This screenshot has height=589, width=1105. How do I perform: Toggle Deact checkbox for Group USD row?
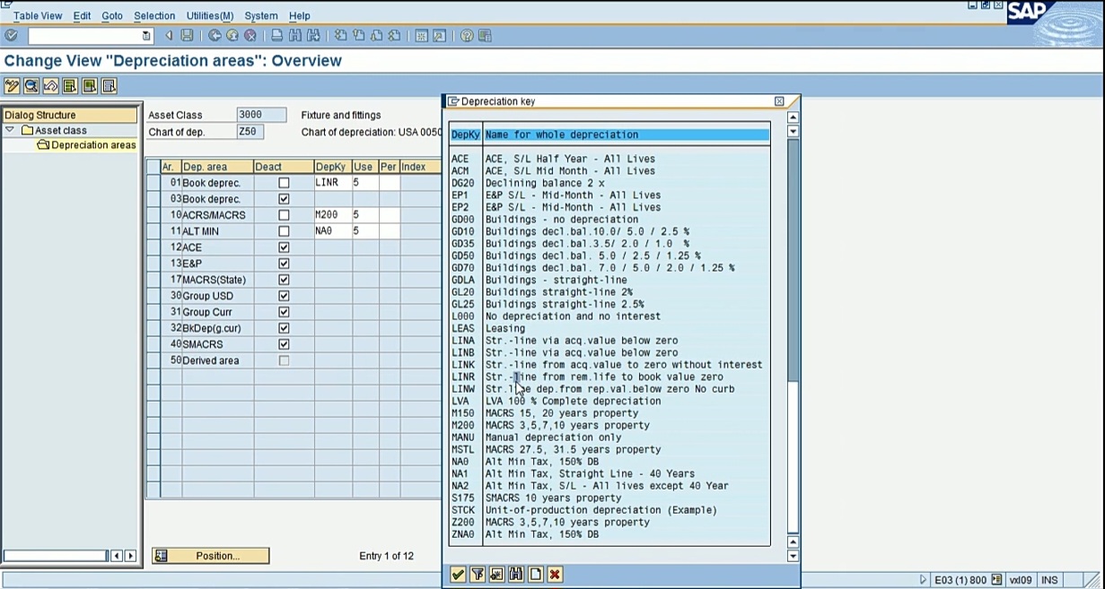click(x=284, y=296)
